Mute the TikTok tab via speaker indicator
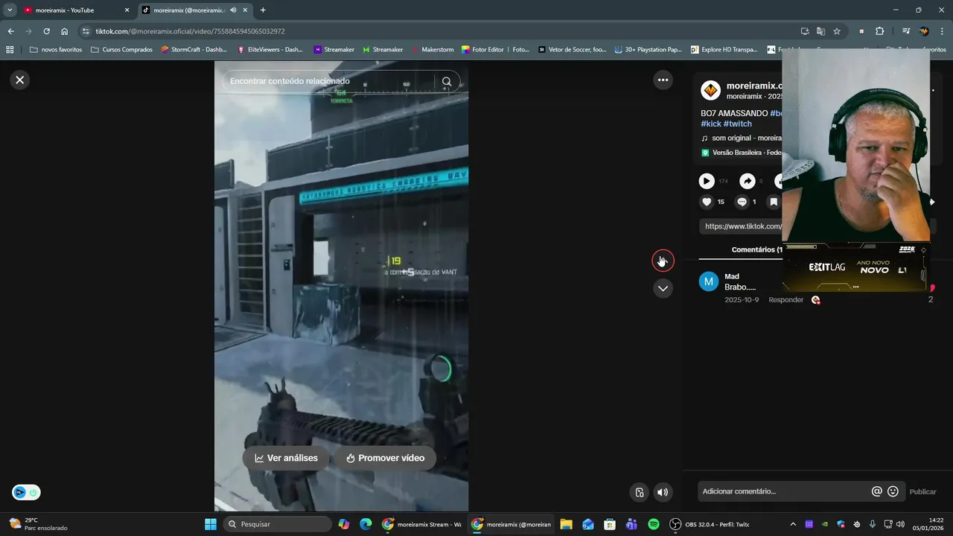Screen dimensions: 953x536 [x=234, y=10]
